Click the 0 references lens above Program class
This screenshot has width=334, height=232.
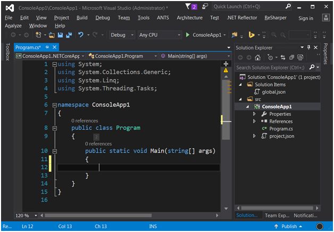(85, 121)
